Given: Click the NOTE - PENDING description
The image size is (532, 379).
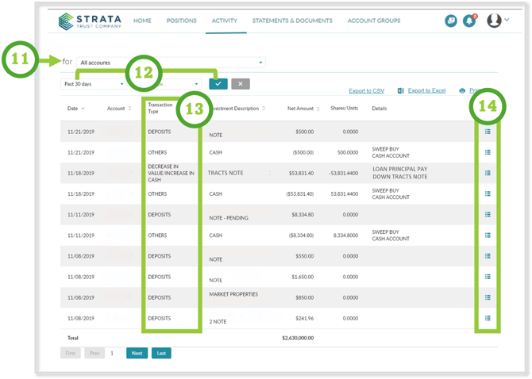Looking at the screenshot, I should (229, 218).
